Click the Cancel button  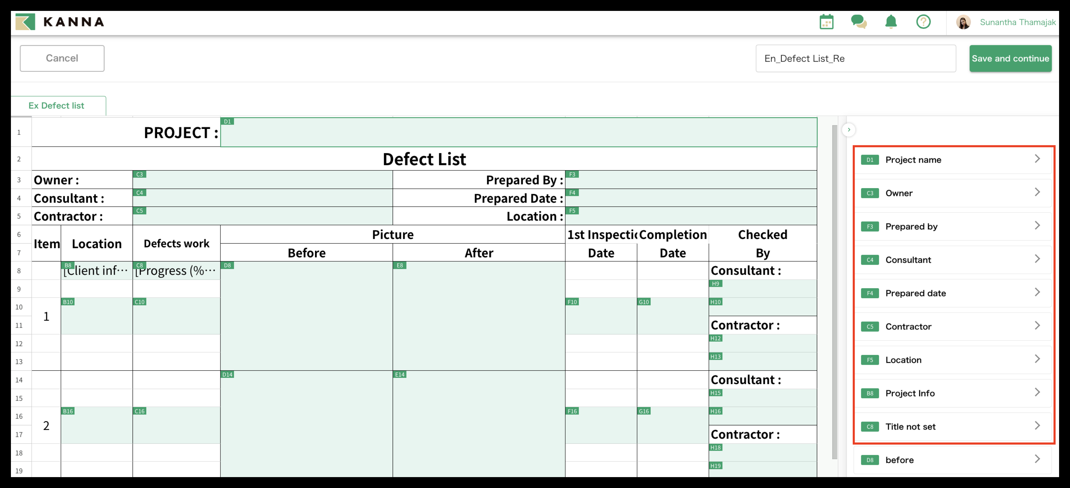[62, 58]
